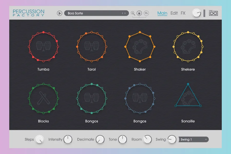Select the Shaker tambourine icon

click(140, 47)
